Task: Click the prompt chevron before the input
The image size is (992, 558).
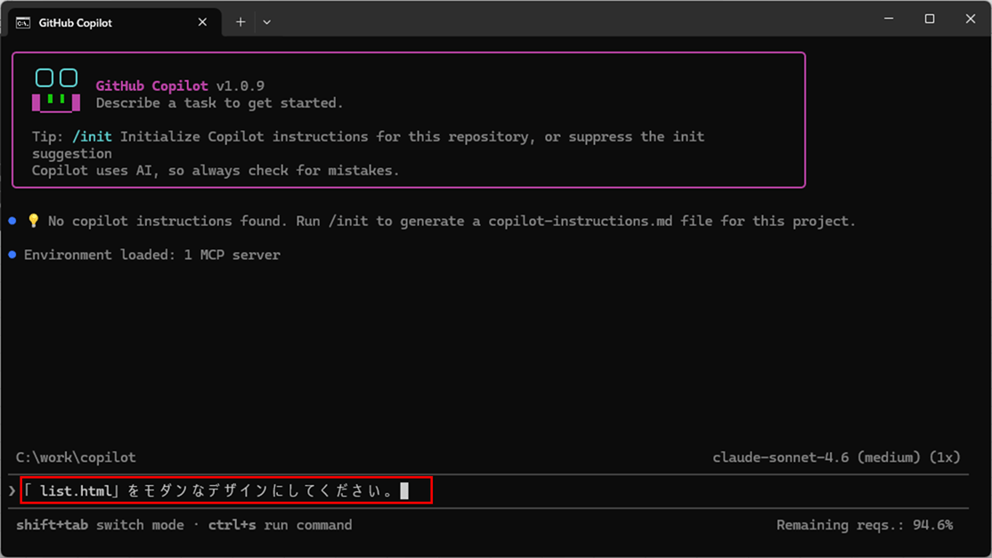Action: click(x=12, y=491)
